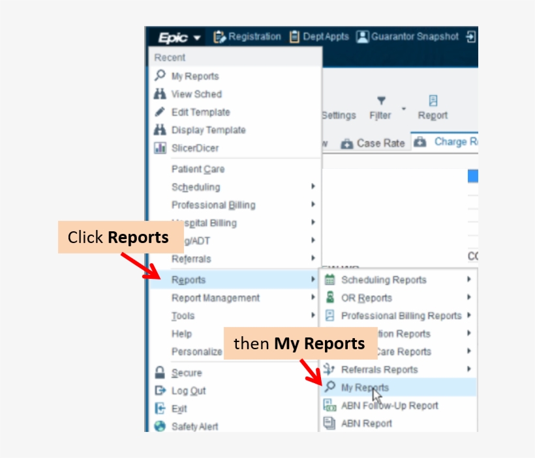
Task: Click the Guarantor Snapshot label
Action: 414,36
